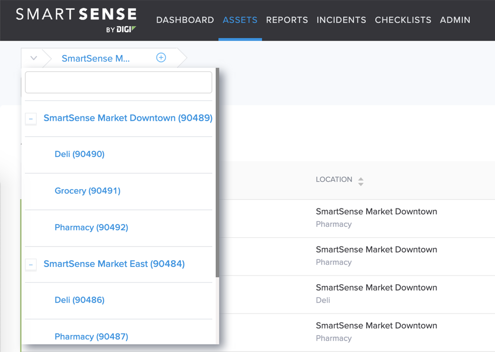Image resolution: width=495 pixels, height=352 pixels.
Task: Sort by the Location column arrows
Action: [x=361, y=181]
